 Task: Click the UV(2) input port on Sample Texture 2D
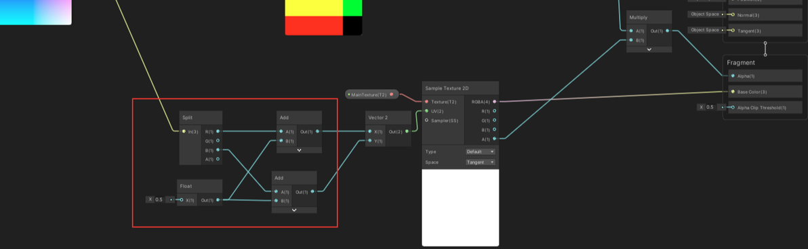coord(426,110)
